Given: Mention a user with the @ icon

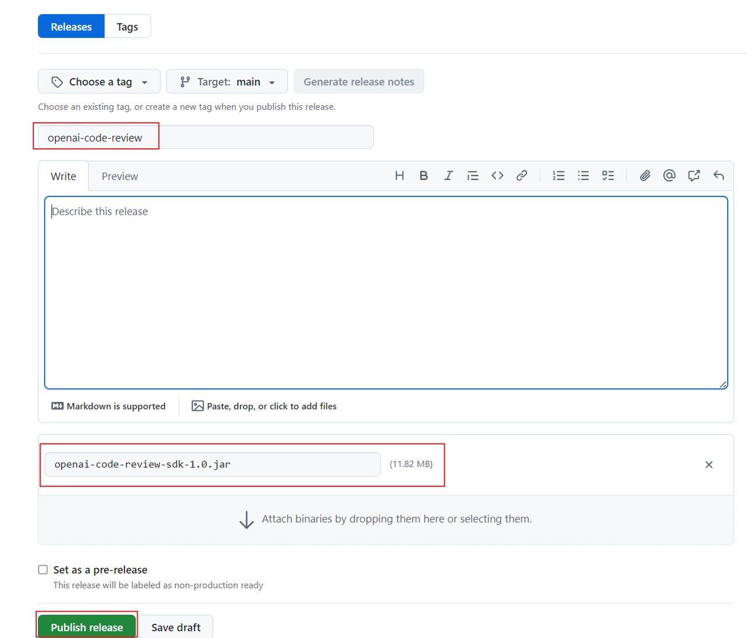Looking at the screenshot, I should tap(669, 176).
